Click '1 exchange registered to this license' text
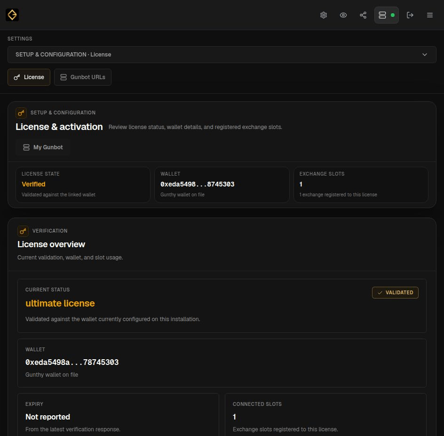This screenshot has height=436, width=444. [x=338, y=195]
